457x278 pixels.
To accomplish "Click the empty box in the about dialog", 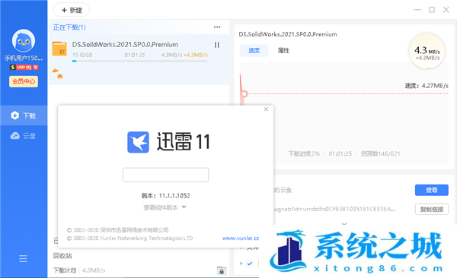I will (x=165, y=175).
